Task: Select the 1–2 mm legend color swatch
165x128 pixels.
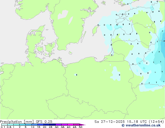Action: click(16, 125)
